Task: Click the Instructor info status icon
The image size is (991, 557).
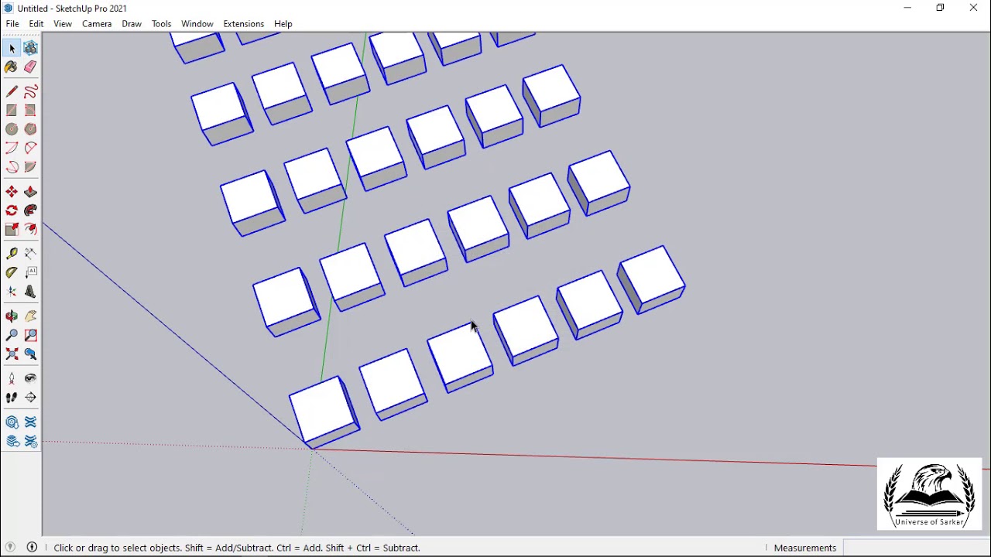Action: click(33, 548)
